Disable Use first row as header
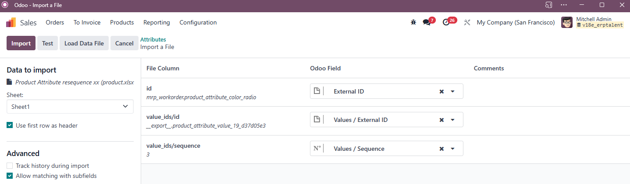Image resolution: width=630 pixels, height=184 pixels. click(x=10, y=125)
